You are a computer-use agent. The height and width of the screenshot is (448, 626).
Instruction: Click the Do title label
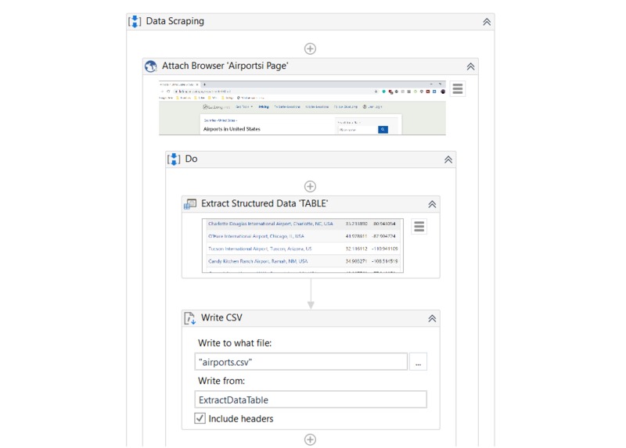(x=191, y=159)
